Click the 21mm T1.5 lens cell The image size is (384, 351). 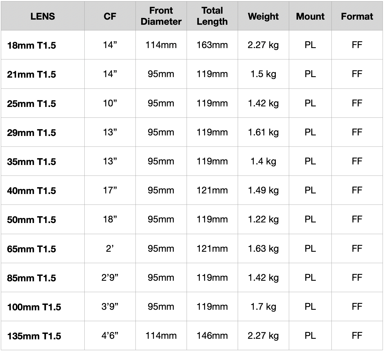32,75
